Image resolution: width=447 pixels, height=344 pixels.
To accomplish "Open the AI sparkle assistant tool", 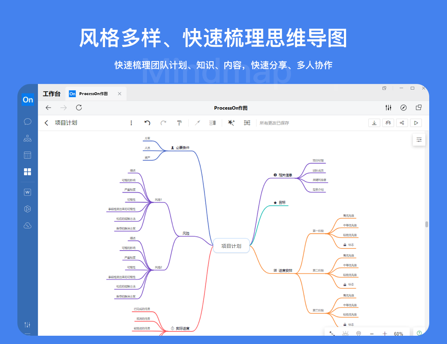I will pos(231,122).
